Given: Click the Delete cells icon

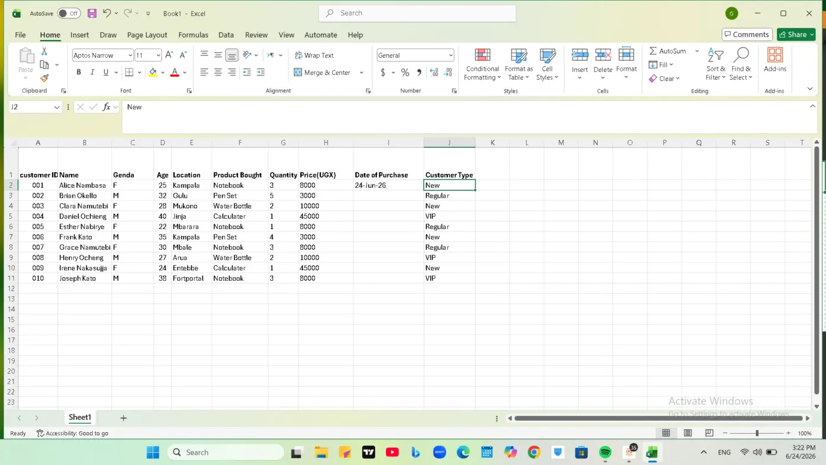Looking at the screenshot, I should pyautogui.click(x=603, y=55).
